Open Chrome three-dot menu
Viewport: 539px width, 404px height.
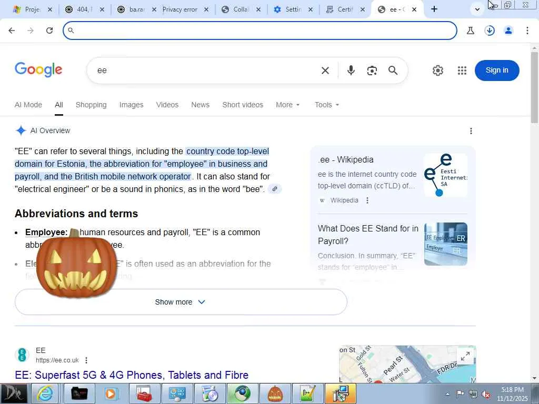pos(527,31)
